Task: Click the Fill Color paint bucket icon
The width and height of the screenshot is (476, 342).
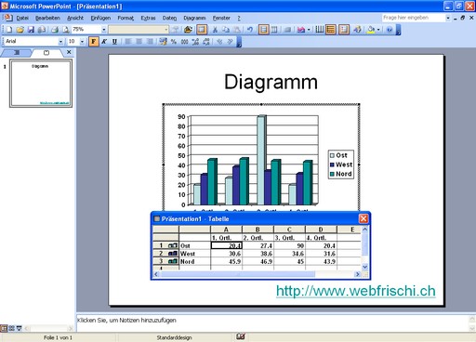Action: (x=371, y=30)
